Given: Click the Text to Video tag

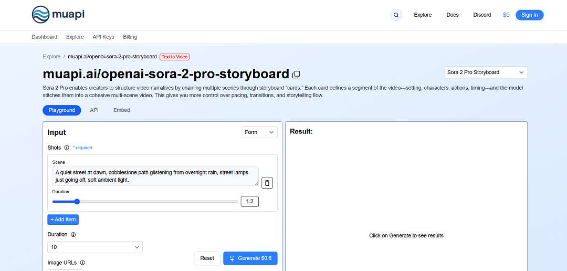Looking at the screenshot, I should 175,57.
